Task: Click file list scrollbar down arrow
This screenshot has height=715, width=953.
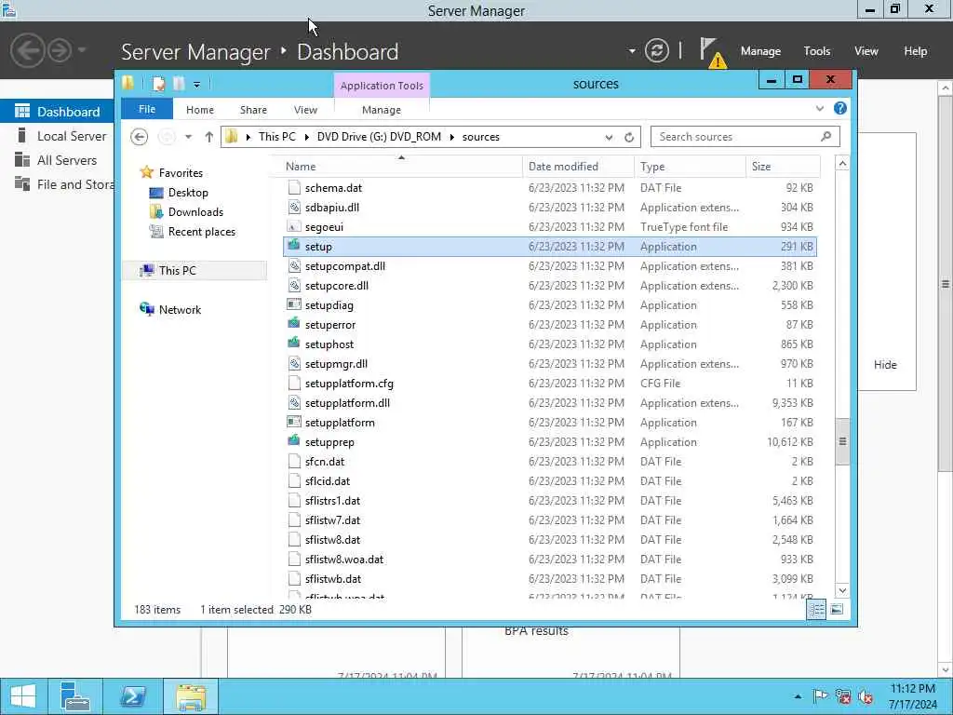Action: click(x=842, y=589)
